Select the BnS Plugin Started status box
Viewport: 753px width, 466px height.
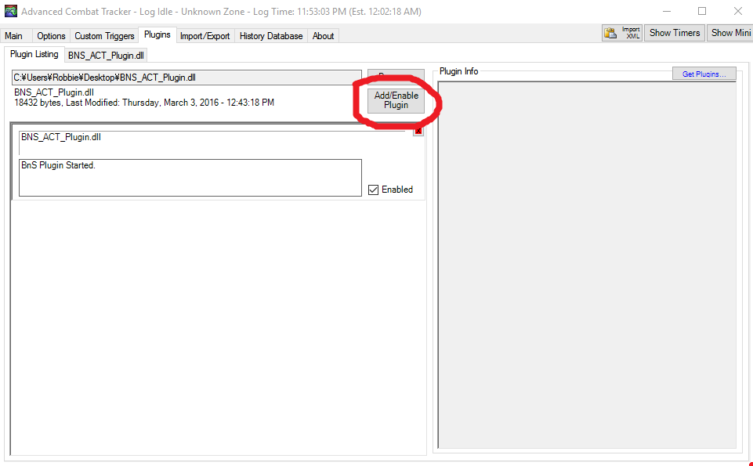(190, 178)
